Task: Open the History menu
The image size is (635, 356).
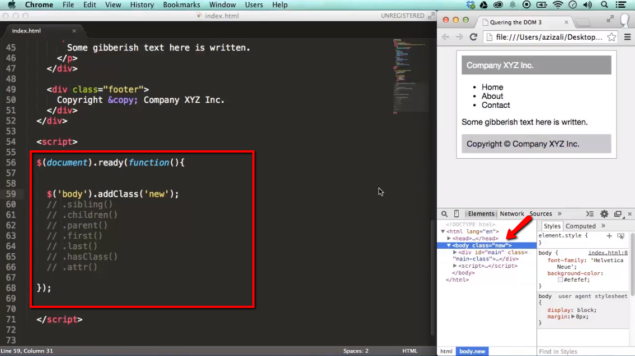Action: 142,5
